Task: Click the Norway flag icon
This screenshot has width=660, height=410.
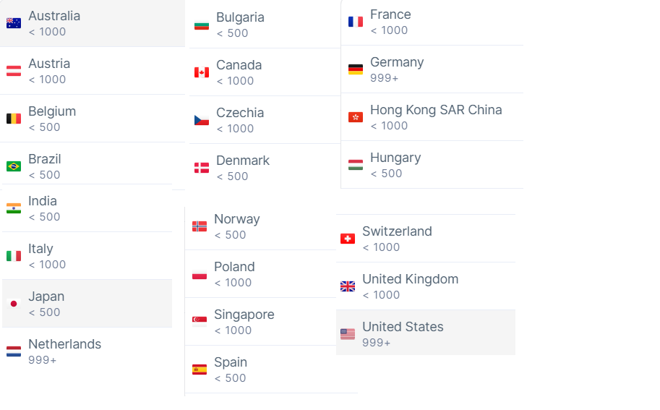Action: (199, 226)
